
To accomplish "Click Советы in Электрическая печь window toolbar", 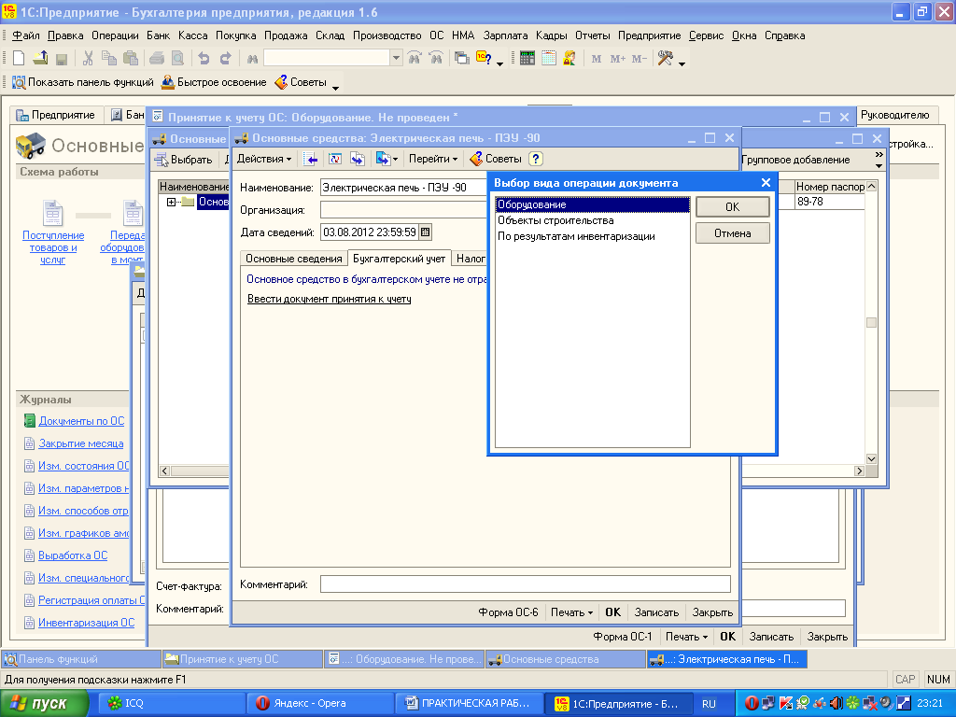I will tap(497, 159).
